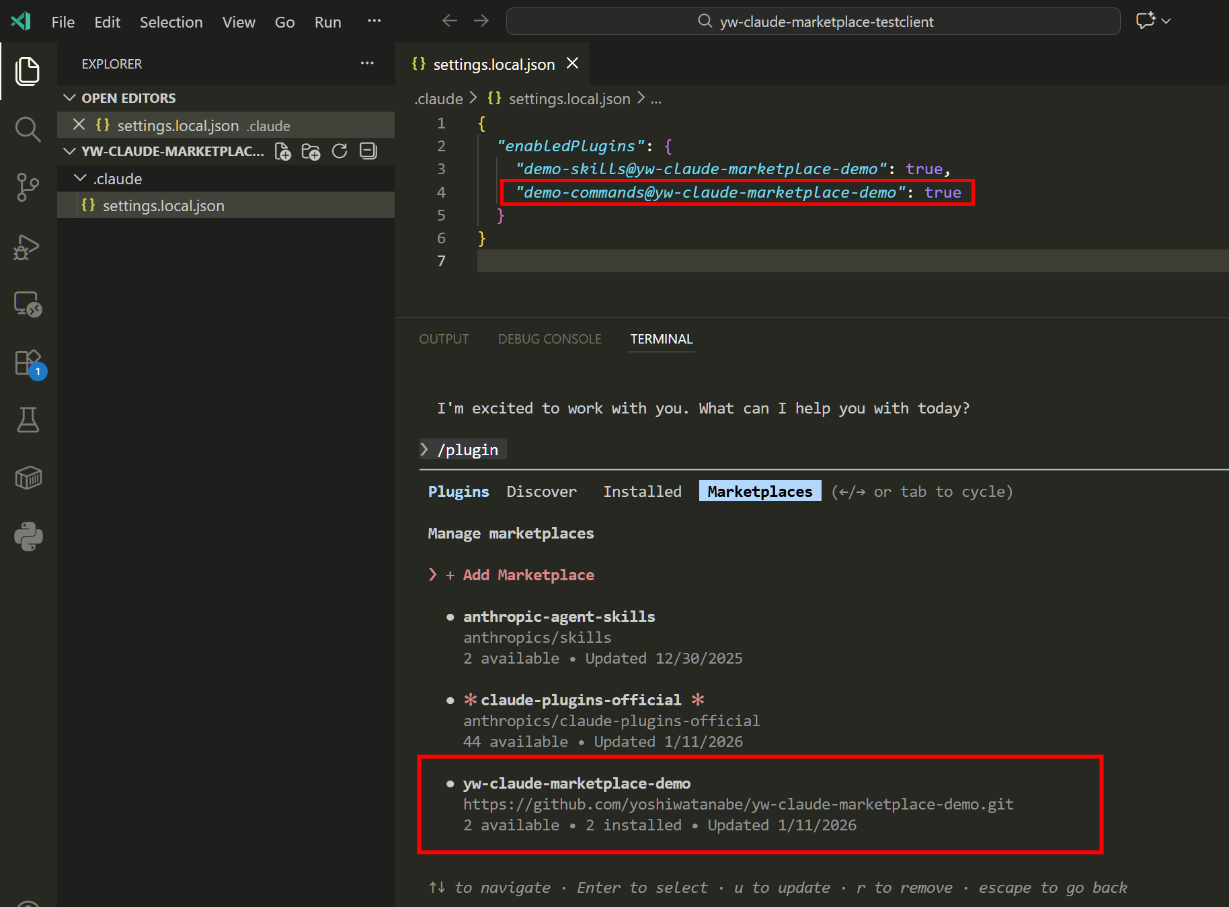The height and width of the screenshot is (907, 1229).
Task: Open the File menu
Action: click(x=63, y=22)
